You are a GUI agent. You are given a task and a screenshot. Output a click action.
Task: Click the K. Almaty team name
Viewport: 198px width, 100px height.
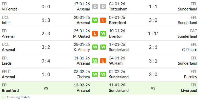[82, 50]
